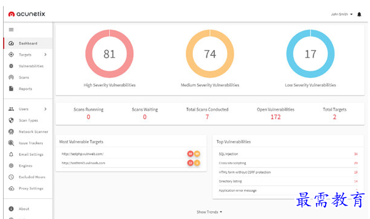The image size is (370, 219).
Task: Expand the Targets submenu chevron
Action: pos(45,55)
